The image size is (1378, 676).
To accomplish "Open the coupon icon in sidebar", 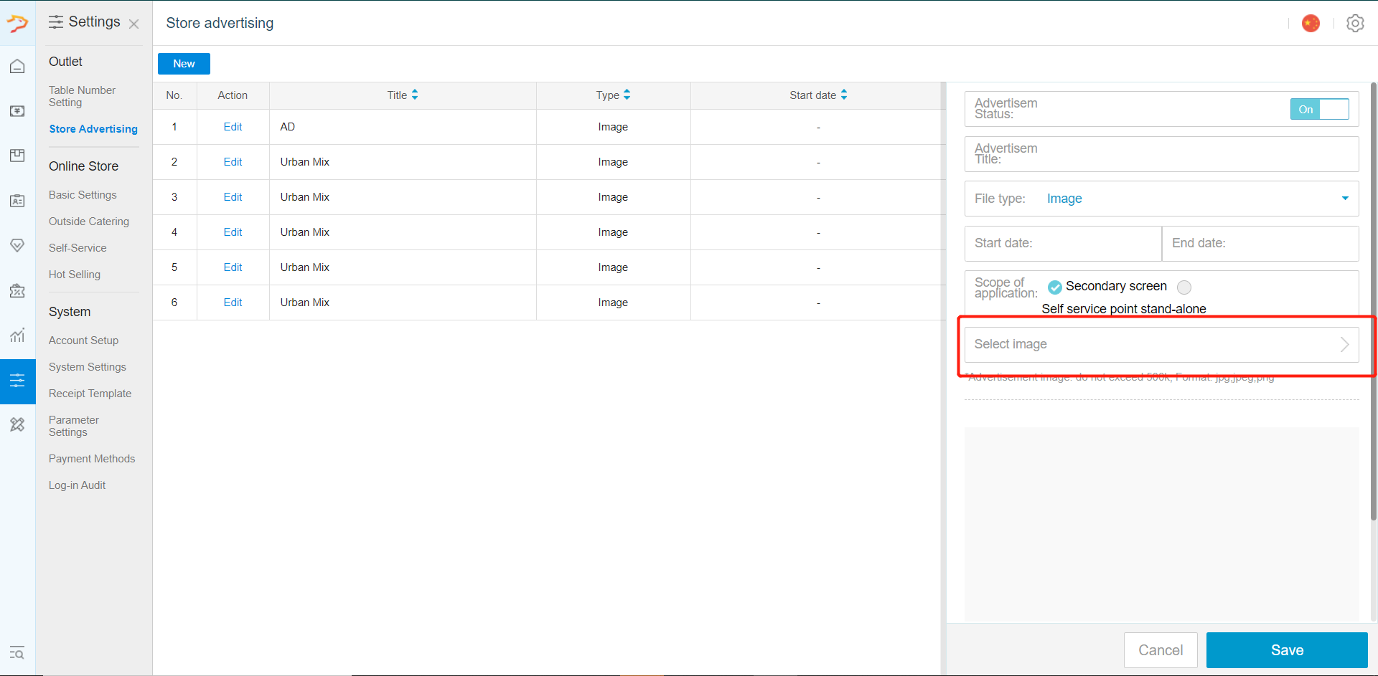I will (17, 290).
